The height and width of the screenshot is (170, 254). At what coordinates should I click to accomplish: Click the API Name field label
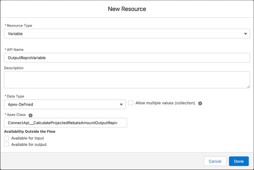click(x=15, y=50)
